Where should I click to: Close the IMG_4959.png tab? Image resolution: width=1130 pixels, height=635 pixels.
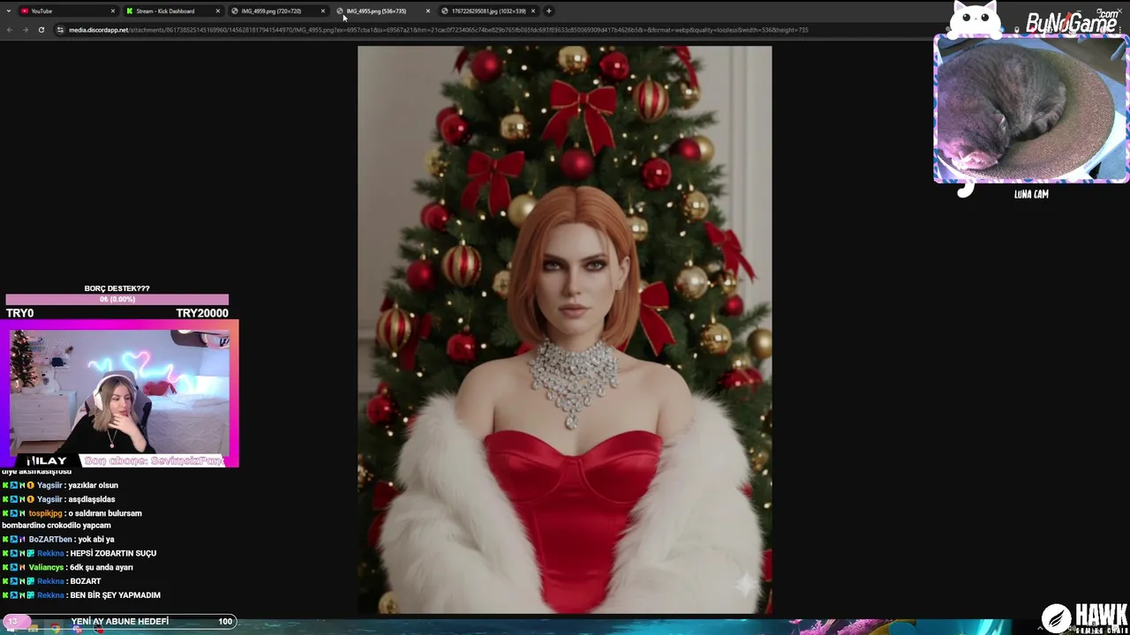coord(323,11)
